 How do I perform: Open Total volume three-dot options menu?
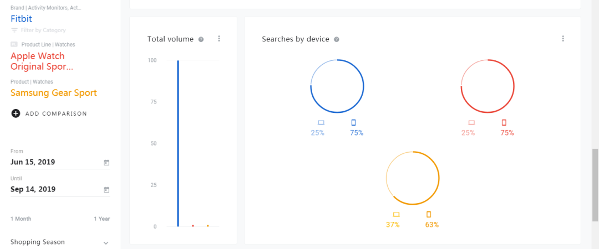pos(219,39)
